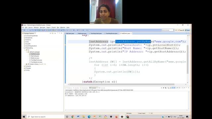Open File Explorer from the taskbar
Viewport: 212px width, 119px height.
pyautogui.click(x=83, y=117)
